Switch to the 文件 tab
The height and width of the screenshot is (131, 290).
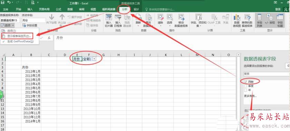(x=6, y=9)
